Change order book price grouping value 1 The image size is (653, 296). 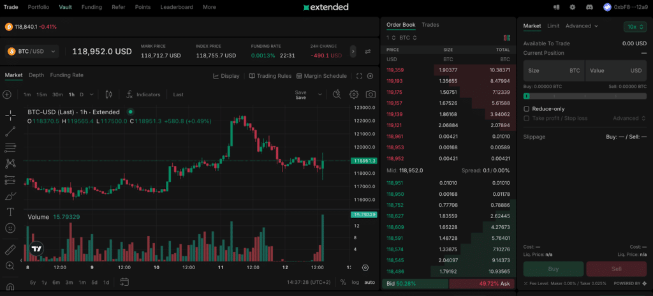point(390,38)
